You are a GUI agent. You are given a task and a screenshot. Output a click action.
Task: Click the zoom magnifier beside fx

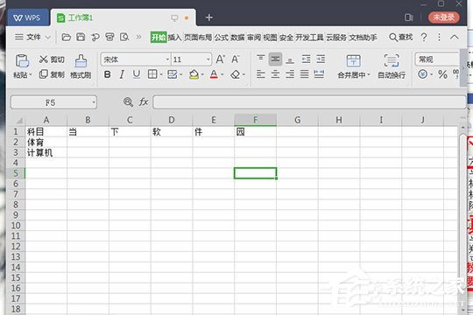coord(128,102)
